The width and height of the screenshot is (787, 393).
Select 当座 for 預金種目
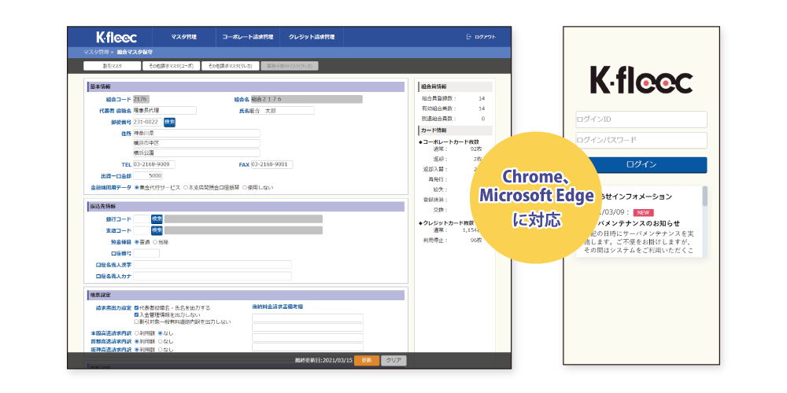154,242
